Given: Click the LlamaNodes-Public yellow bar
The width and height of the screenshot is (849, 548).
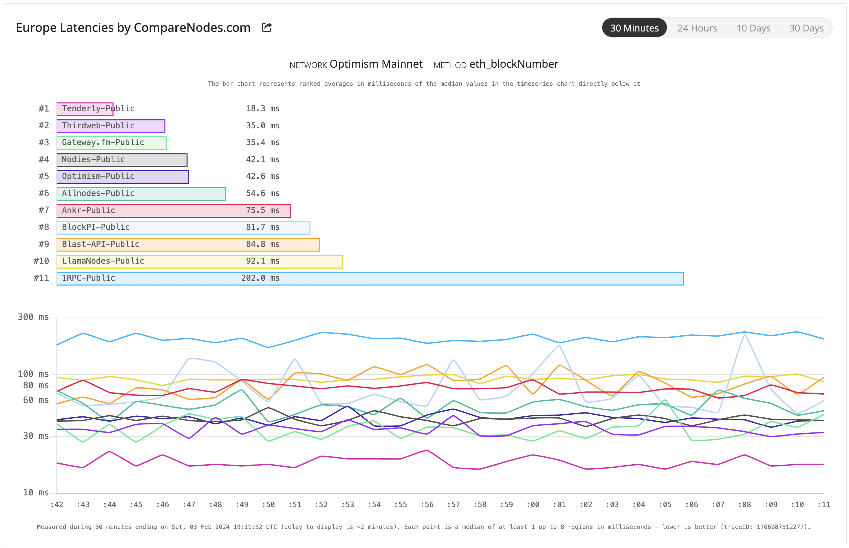Looking at the screenshot, I should coord(199,261).
